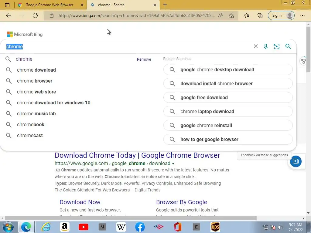The width and height of the screenshot is (311, 233).
Task: Remove the chrome history suggestion
Action: (x=144, y=59)
